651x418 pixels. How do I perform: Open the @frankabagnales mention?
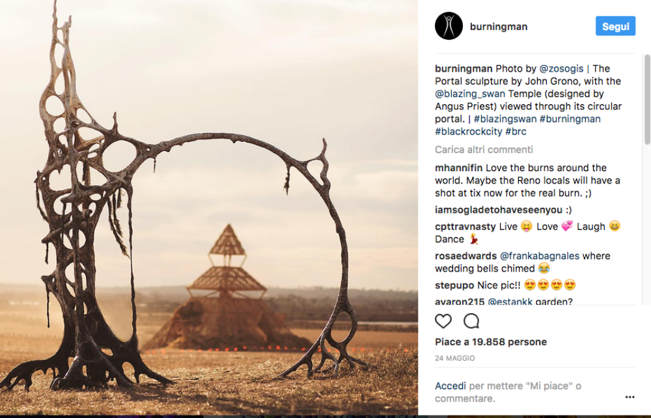(540, 256)
